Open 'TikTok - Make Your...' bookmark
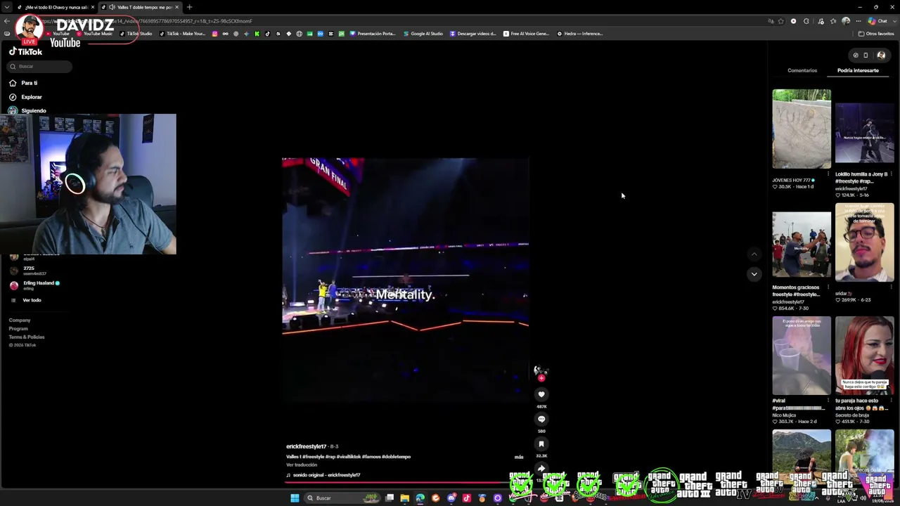Viewport: 900px width, 506px height. pyautogui.click(x=183, y=34)
